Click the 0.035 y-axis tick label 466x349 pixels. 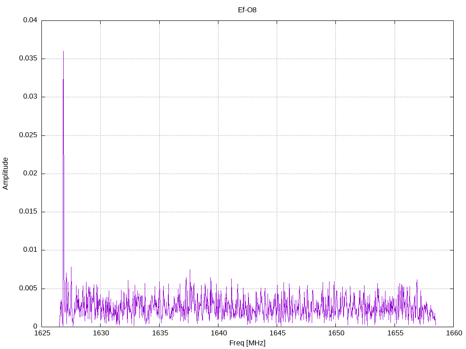click(28, 59)
